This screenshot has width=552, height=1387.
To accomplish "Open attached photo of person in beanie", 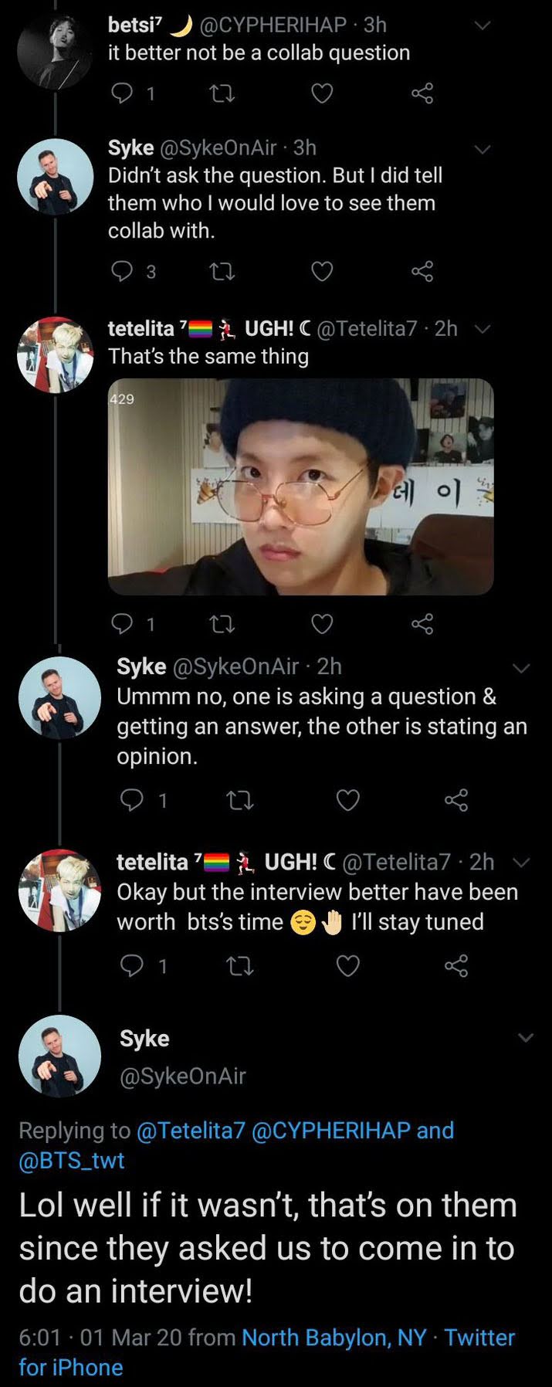I will coord(300,487).
